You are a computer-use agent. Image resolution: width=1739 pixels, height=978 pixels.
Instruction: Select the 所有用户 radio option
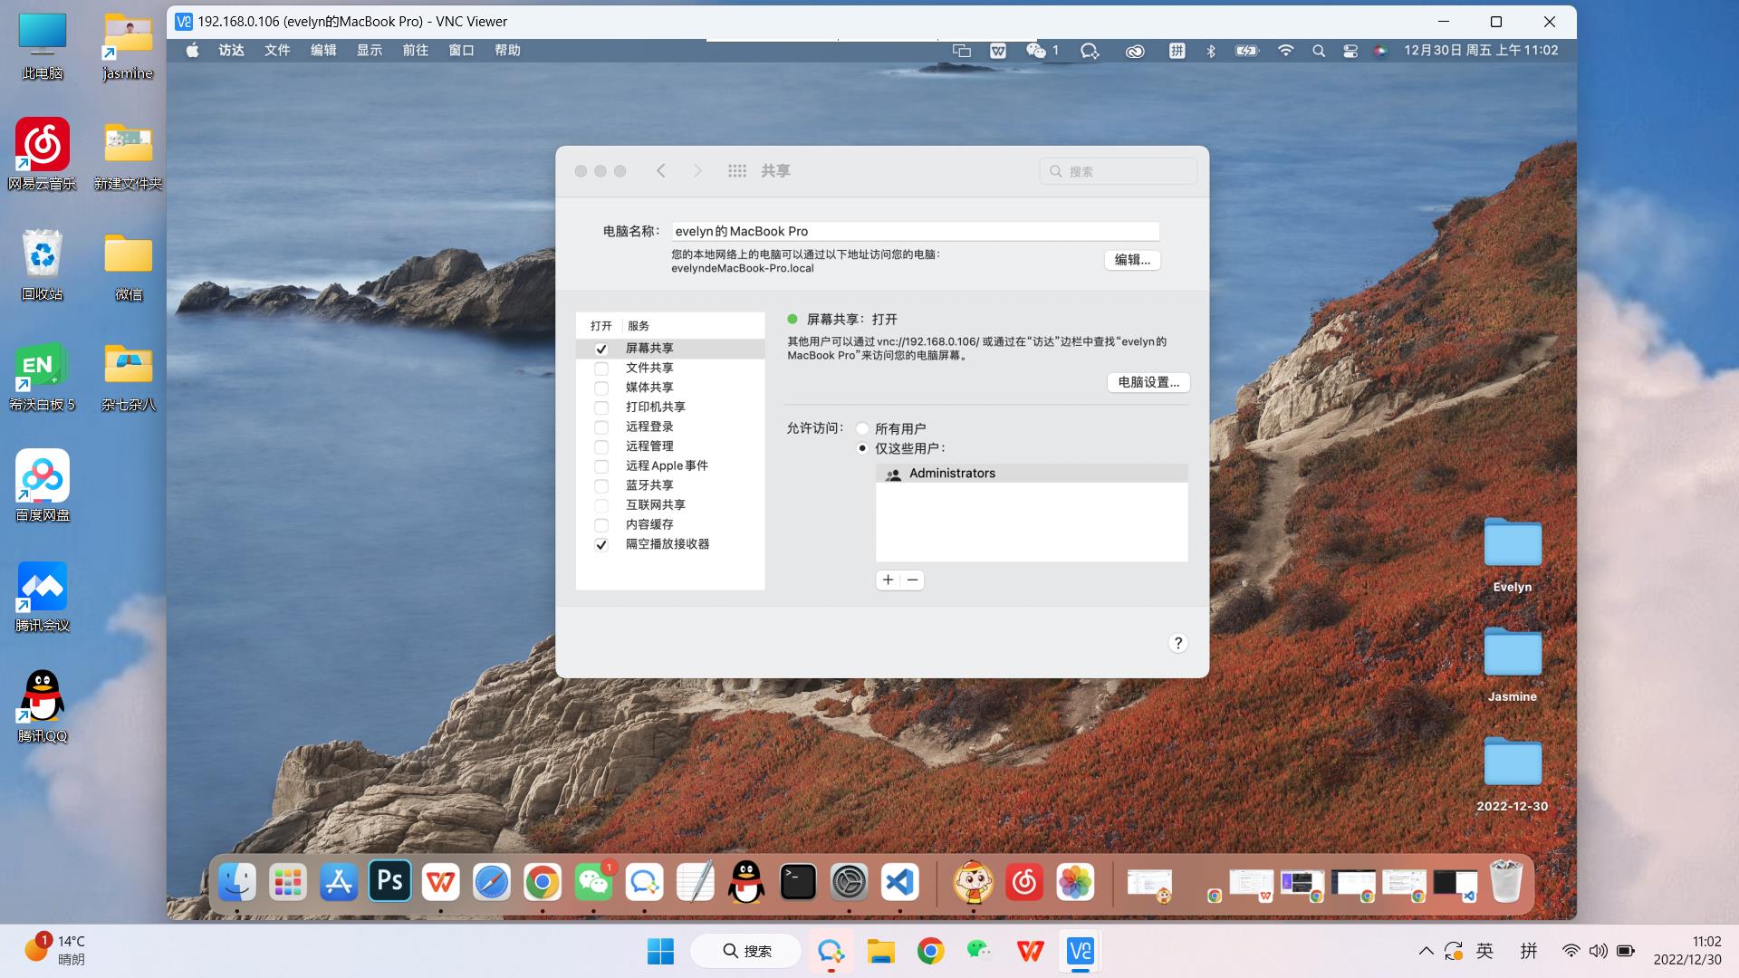[x=862, y=428]
